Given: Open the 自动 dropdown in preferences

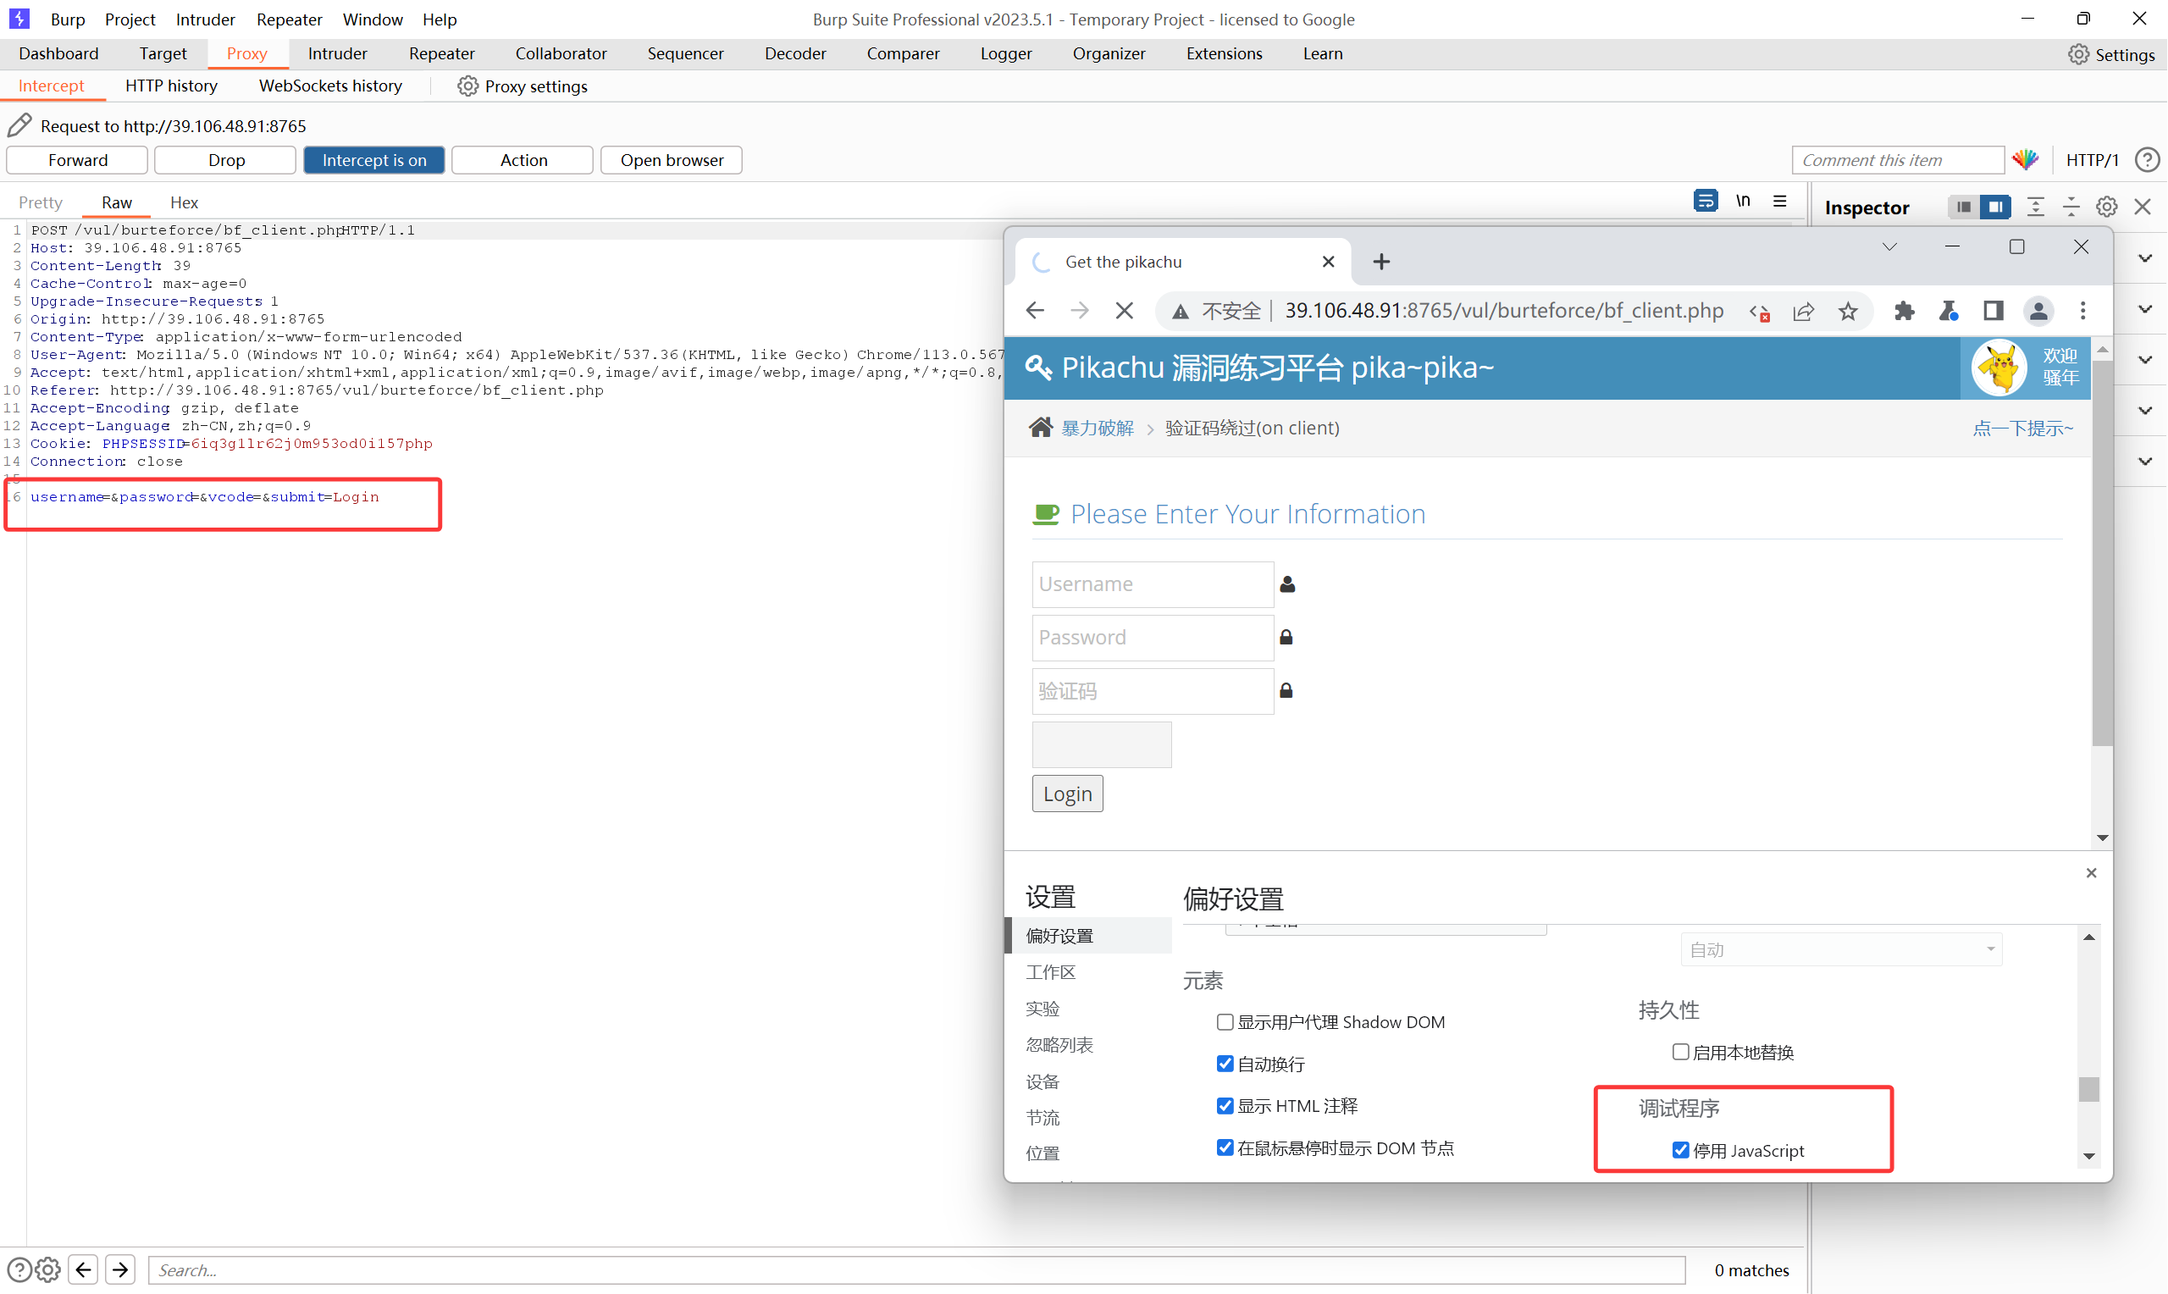Looking at the screenshot, I should (1840, 949).
